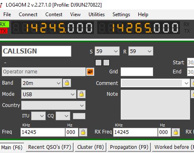Click the RX Freq Hz field
Screen dimensions: 194x153
click(165, 132)
